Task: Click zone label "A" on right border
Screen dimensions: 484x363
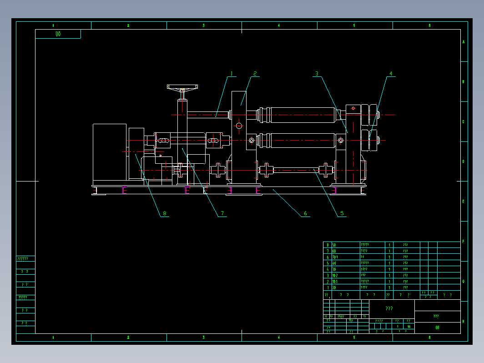Action: click(x=464, y=42)
